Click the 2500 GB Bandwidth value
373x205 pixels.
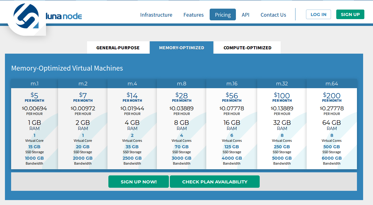[x=132, y=158]
